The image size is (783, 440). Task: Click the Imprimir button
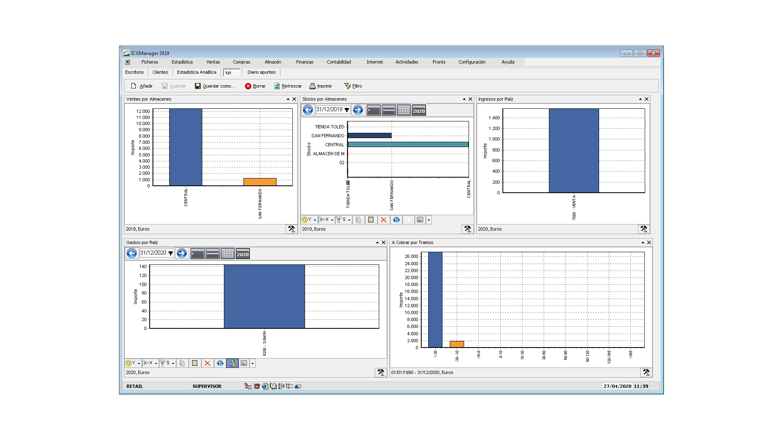click(x=321, y=86)
